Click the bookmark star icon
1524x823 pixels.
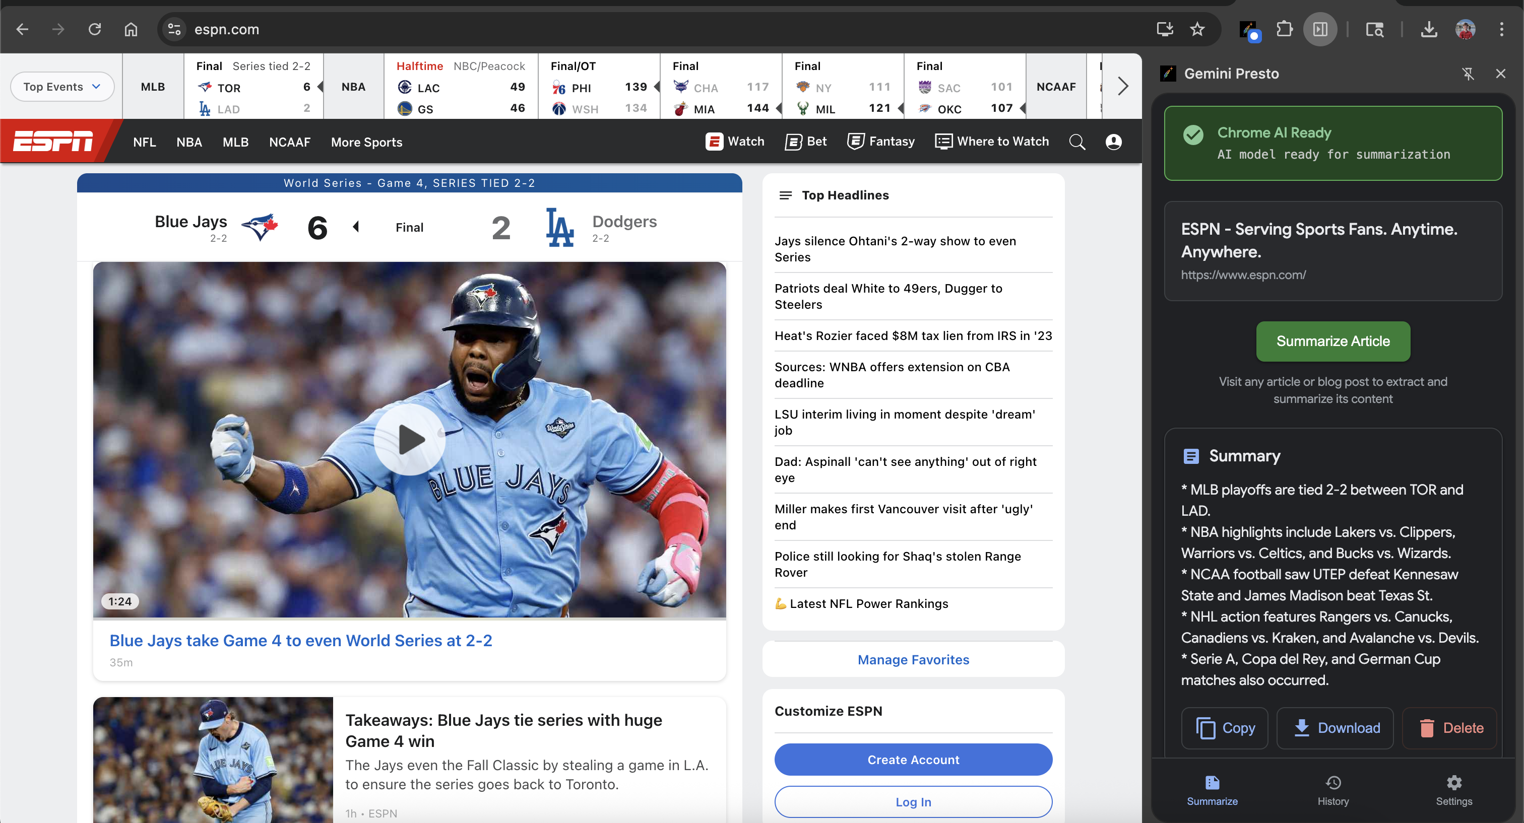click(1197, 29)
